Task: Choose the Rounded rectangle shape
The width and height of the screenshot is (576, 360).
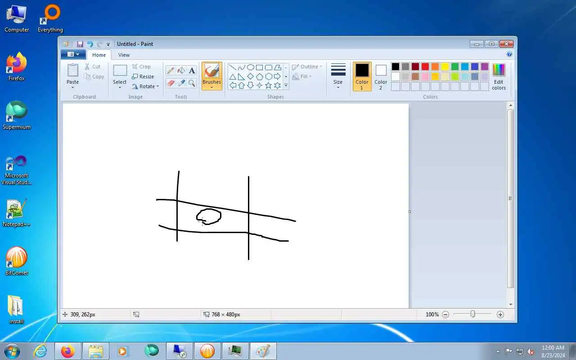Action: 269,67
